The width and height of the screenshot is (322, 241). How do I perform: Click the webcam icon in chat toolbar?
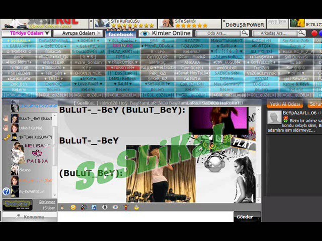[x=105, y=208]
